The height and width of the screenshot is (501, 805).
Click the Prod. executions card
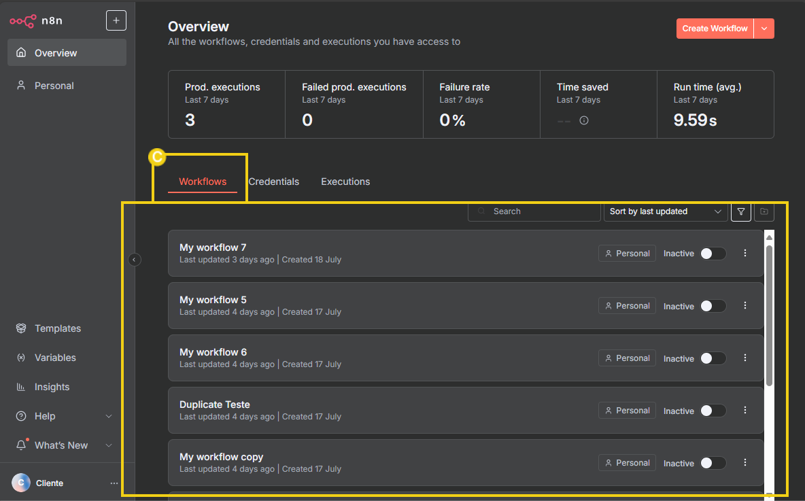point(227,104)
